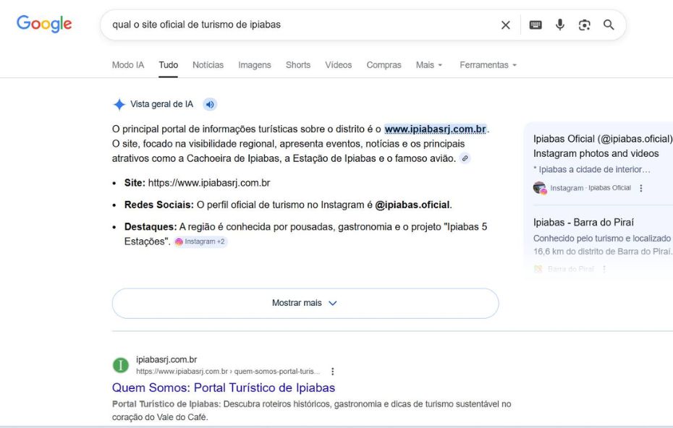This screenshot has width=673, height=428.
Task: Click the Google logo
Action: tap(44, 24)
